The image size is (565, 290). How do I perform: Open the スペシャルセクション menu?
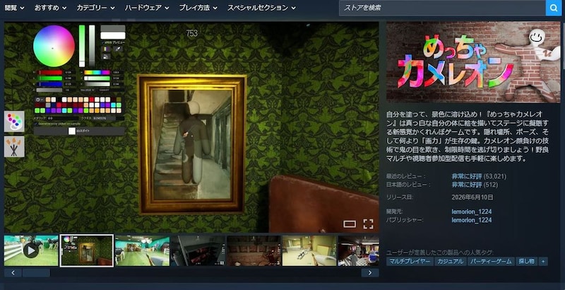pyautogui.click(x=261, y=8)
